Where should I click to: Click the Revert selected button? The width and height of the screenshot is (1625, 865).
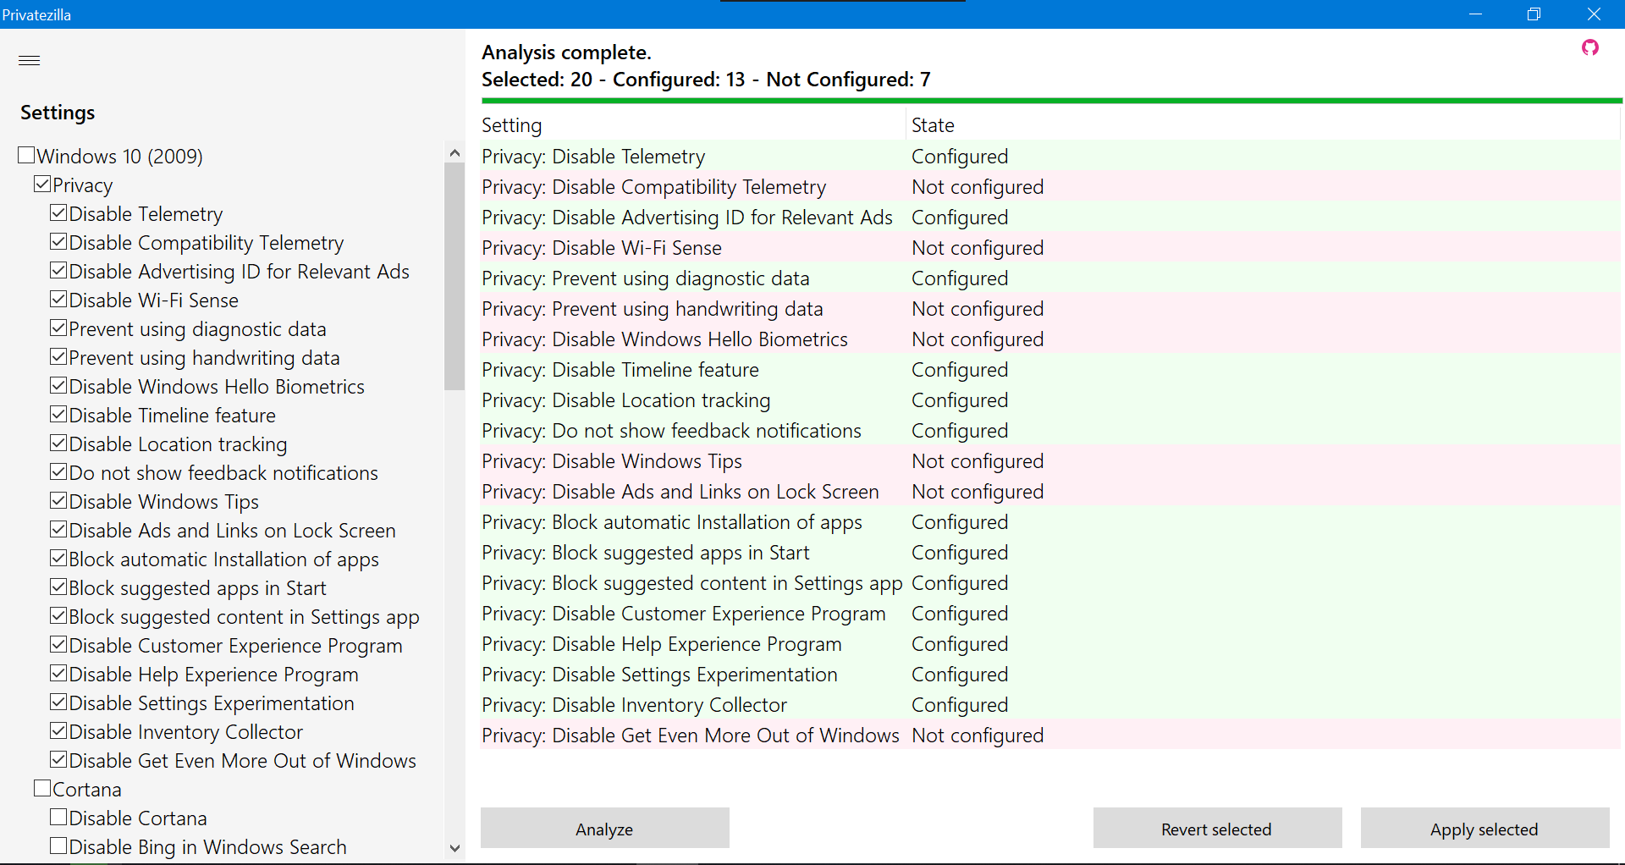pos(1216,829)
